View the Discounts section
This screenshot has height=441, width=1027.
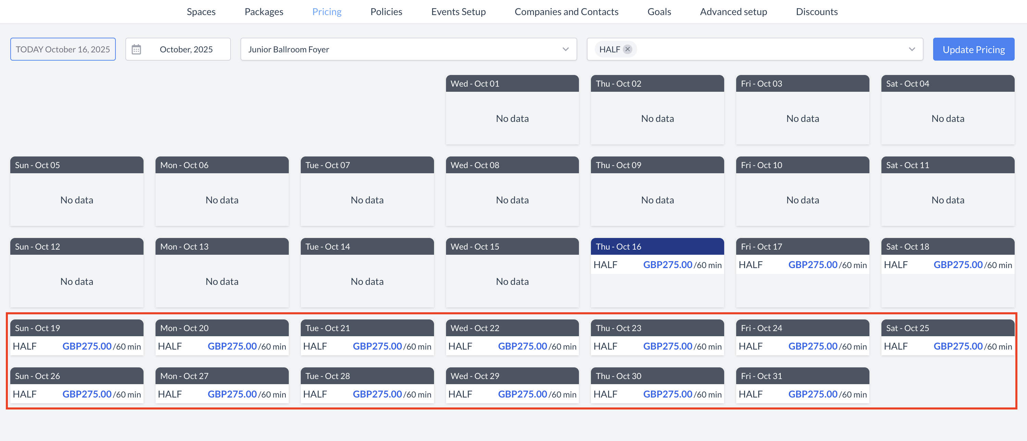click(817, 12)
